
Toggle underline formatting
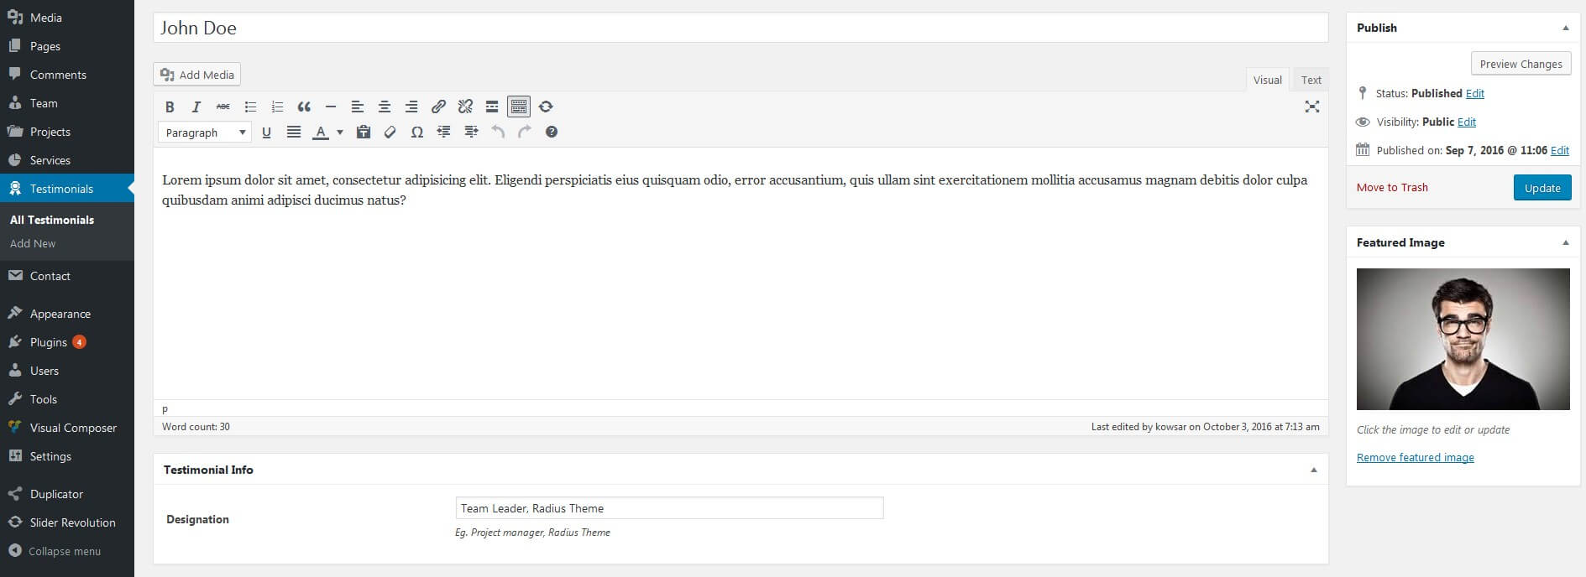pyautogui.click(x=266, y=132)
